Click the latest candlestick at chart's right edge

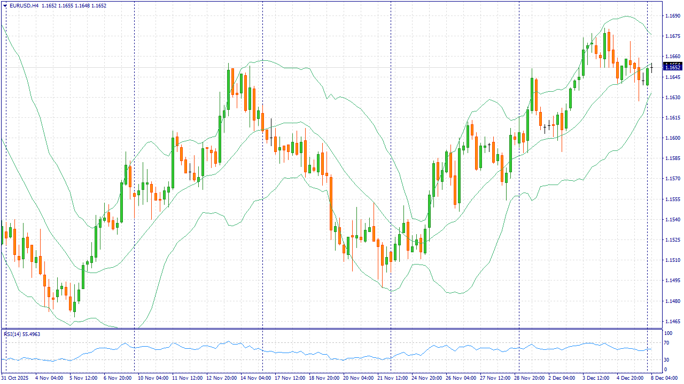pyautogui.click(x=651, y=67)
